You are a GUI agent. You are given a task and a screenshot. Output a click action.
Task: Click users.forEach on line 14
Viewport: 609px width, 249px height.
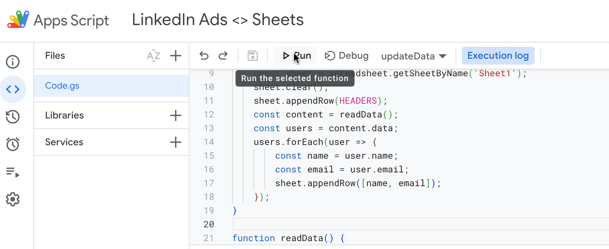click(288, 142)
